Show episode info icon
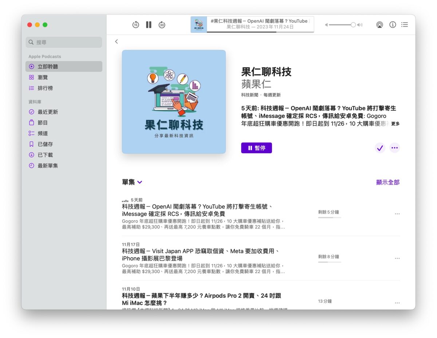 tap(393, 25)
